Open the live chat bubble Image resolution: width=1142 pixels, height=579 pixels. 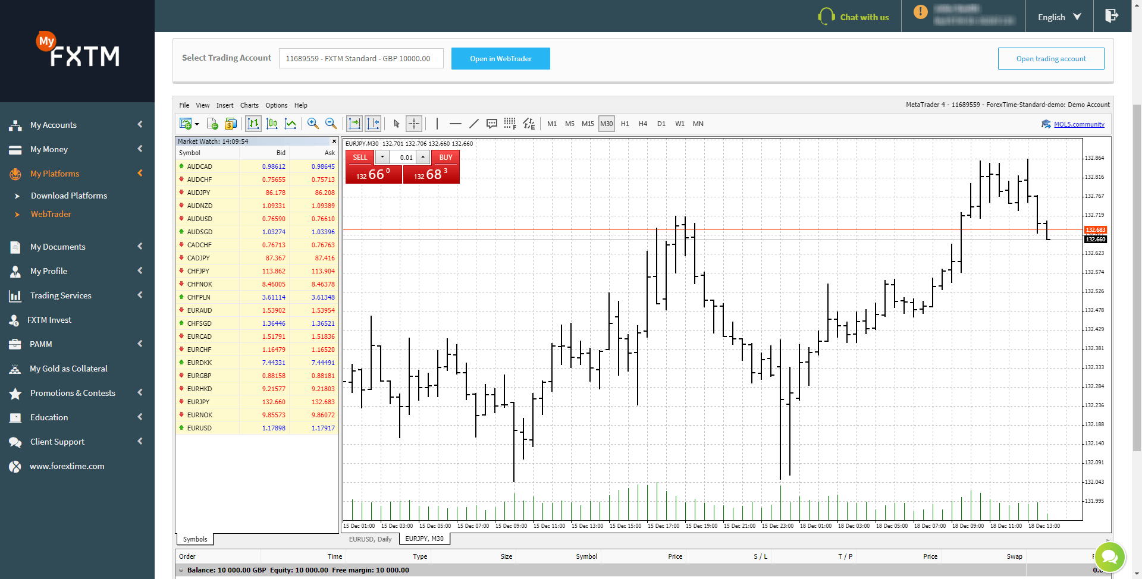[1109, 557]
